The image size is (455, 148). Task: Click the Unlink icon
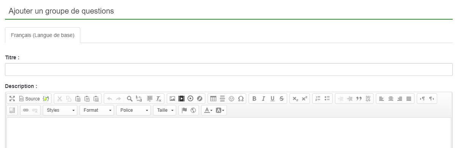35,110
